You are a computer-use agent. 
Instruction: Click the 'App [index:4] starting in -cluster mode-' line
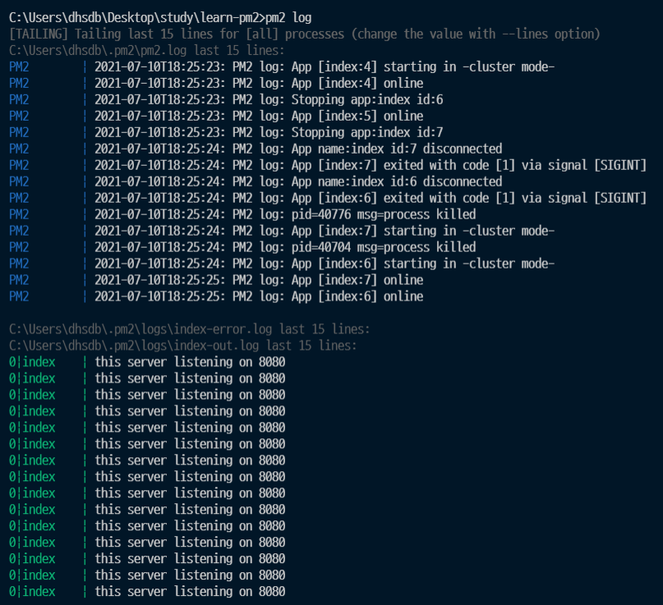(324, 67)
